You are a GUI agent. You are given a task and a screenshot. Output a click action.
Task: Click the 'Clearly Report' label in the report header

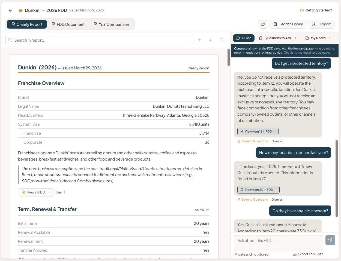(x=198, y=68)
